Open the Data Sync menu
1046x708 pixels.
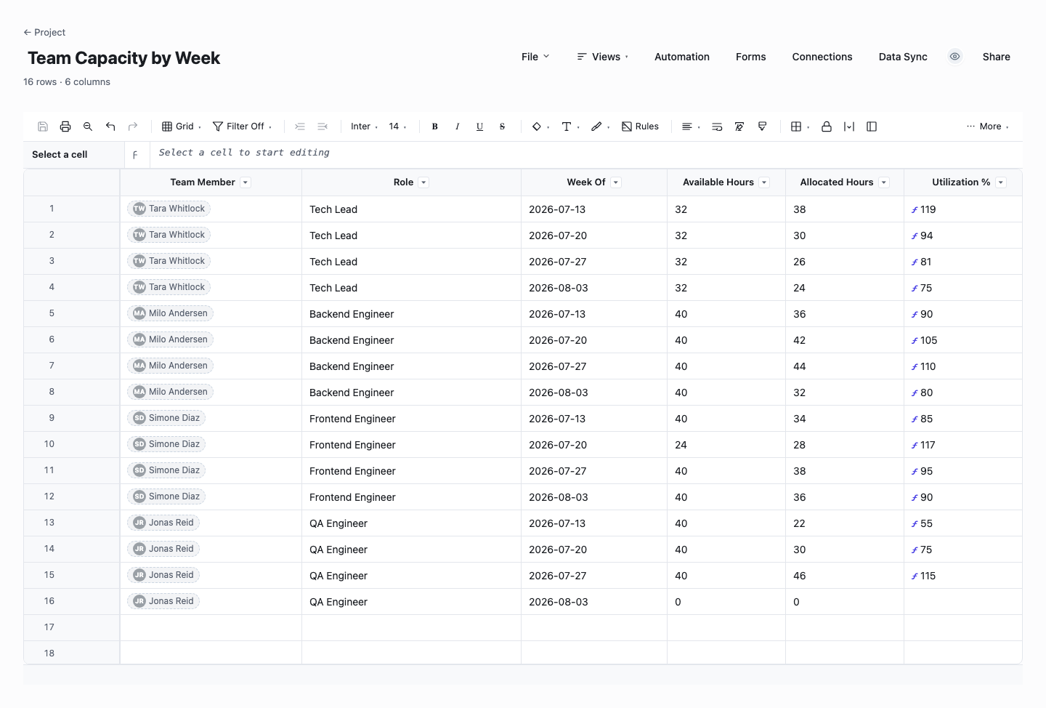tap(903, 57)
